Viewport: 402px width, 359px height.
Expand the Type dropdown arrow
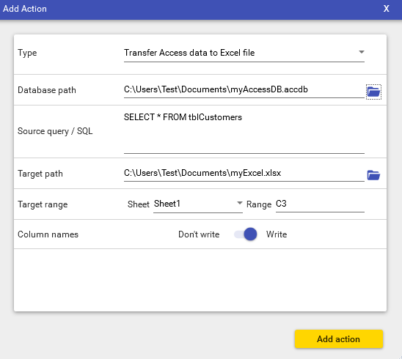[362, 52]
